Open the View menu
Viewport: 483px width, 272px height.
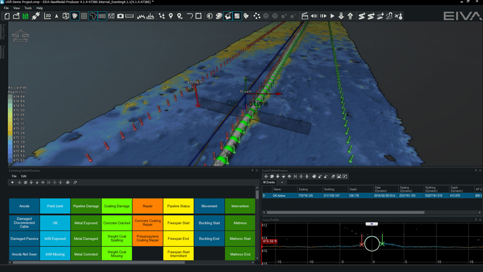coord(17,8)
